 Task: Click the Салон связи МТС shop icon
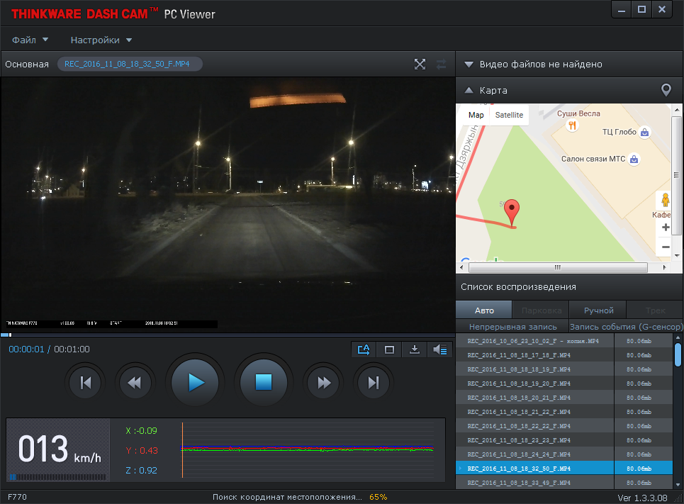pos(634,159)
